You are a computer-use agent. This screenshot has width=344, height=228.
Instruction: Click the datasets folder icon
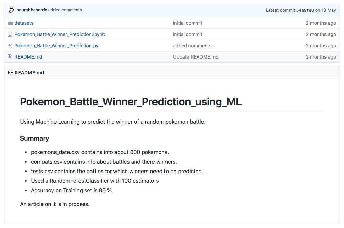pyautogui.click(x=10, y=23)
